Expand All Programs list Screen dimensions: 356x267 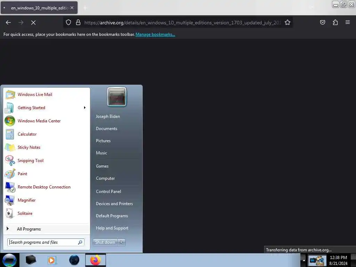(x=29, y=229)
